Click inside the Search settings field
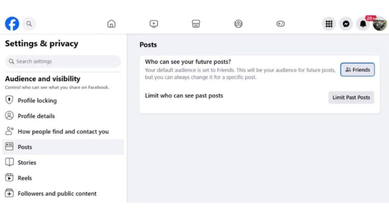 (x=63, y=61)
